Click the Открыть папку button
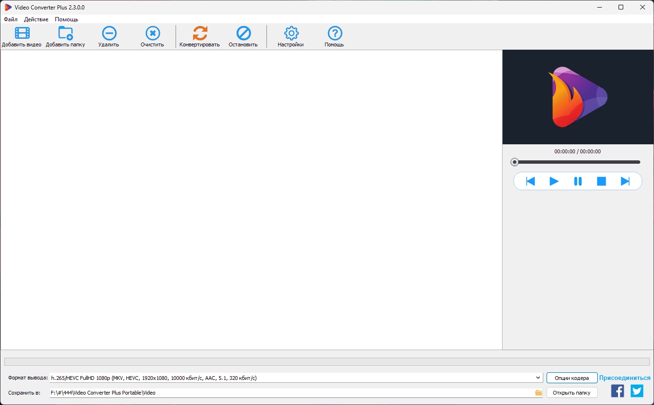 [x=572, y=393]
